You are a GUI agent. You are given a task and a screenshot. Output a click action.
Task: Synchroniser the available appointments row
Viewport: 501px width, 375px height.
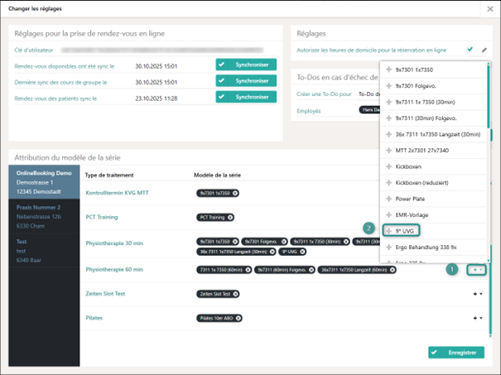tap(242, 64)
